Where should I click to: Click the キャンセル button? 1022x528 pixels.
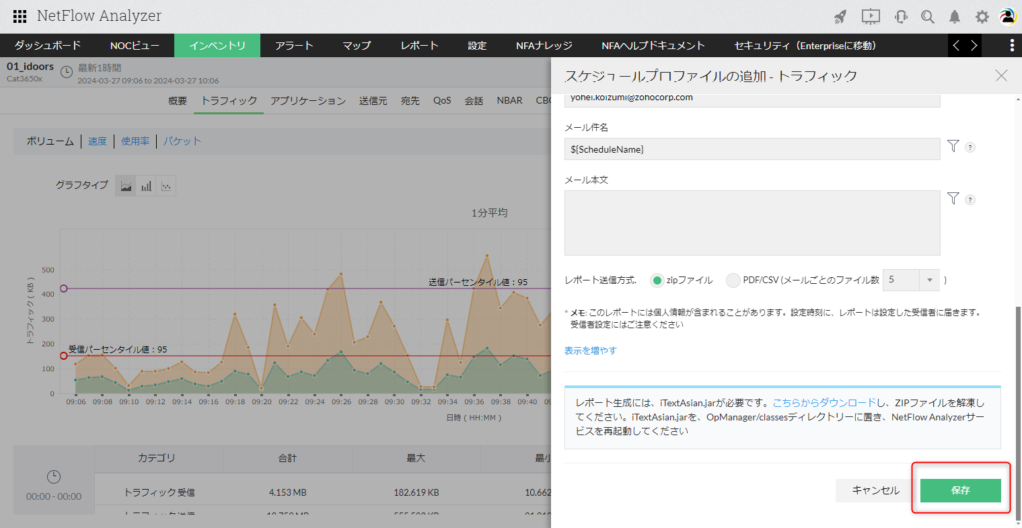pos(875,490)
